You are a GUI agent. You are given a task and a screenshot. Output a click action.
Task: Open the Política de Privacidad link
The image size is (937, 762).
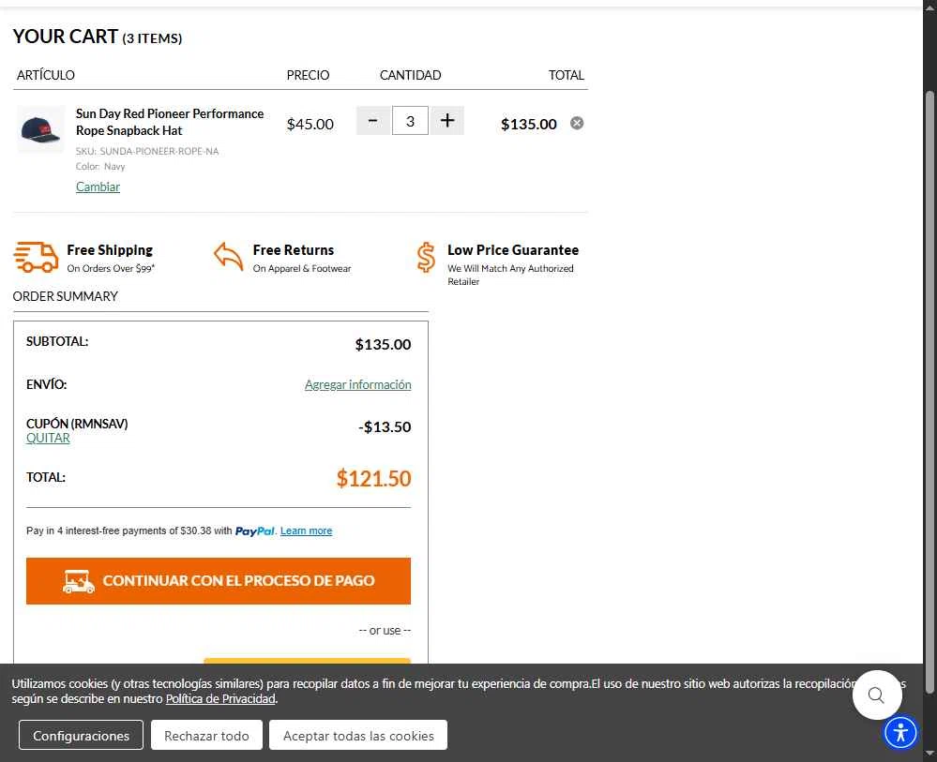tap(220, 698)
